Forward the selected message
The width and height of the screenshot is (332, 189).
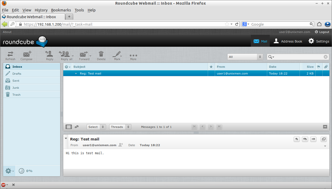pos(84,56)
